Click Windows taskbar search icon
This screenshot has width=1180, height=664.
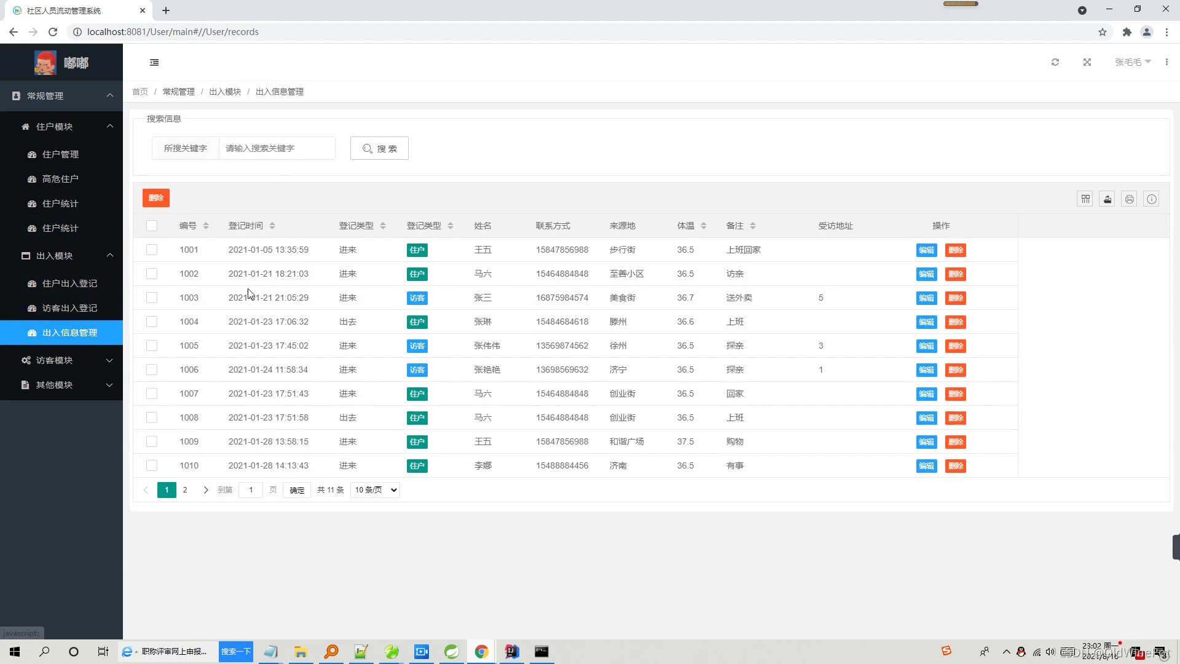pyautogui.click(x=44, y=651)
